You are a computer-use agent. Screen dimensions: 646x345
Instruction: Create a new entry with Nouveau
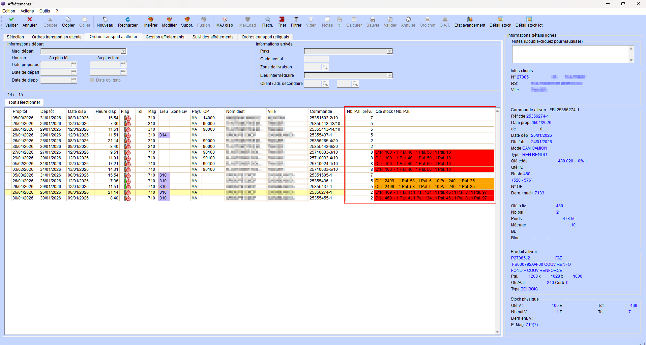click(105, 22)
